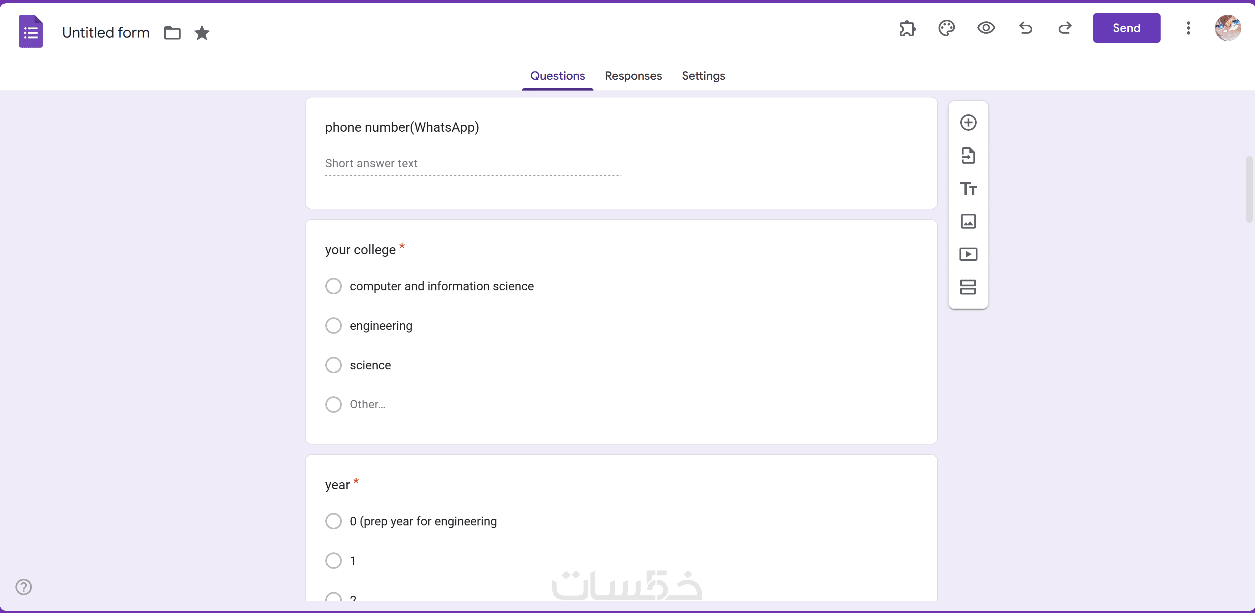
Task: Click the Import questions icon
Action: coord(968,156)
